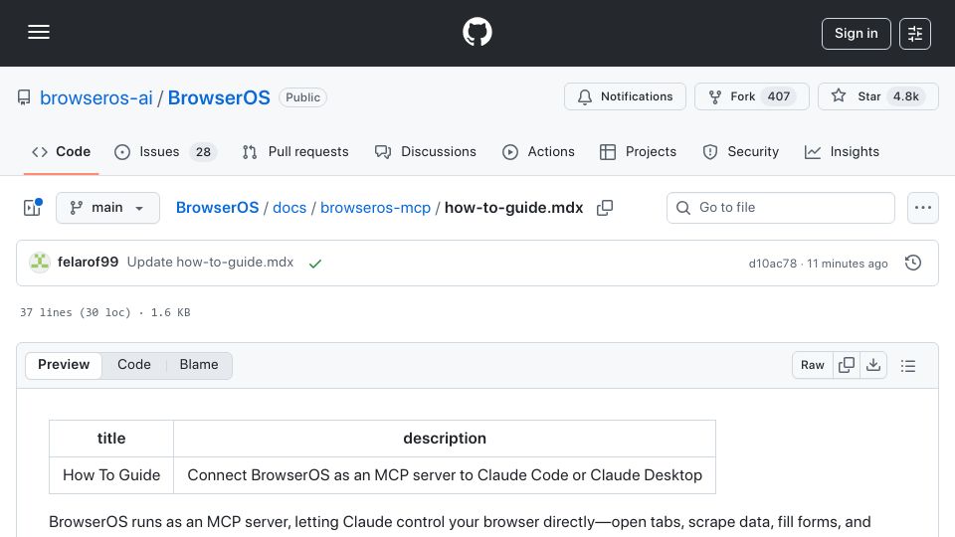This screenshot has width=955, height=537.
Task: Switch to the Code tab
Action: click(61, 151)
